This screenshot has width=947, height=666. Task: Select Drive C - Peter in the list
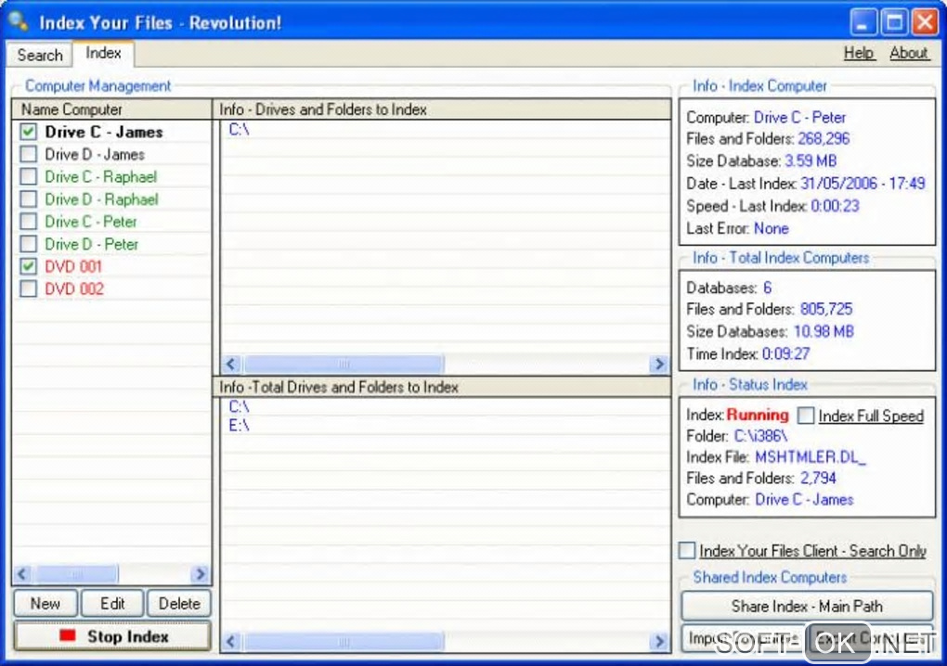[91, 222]
